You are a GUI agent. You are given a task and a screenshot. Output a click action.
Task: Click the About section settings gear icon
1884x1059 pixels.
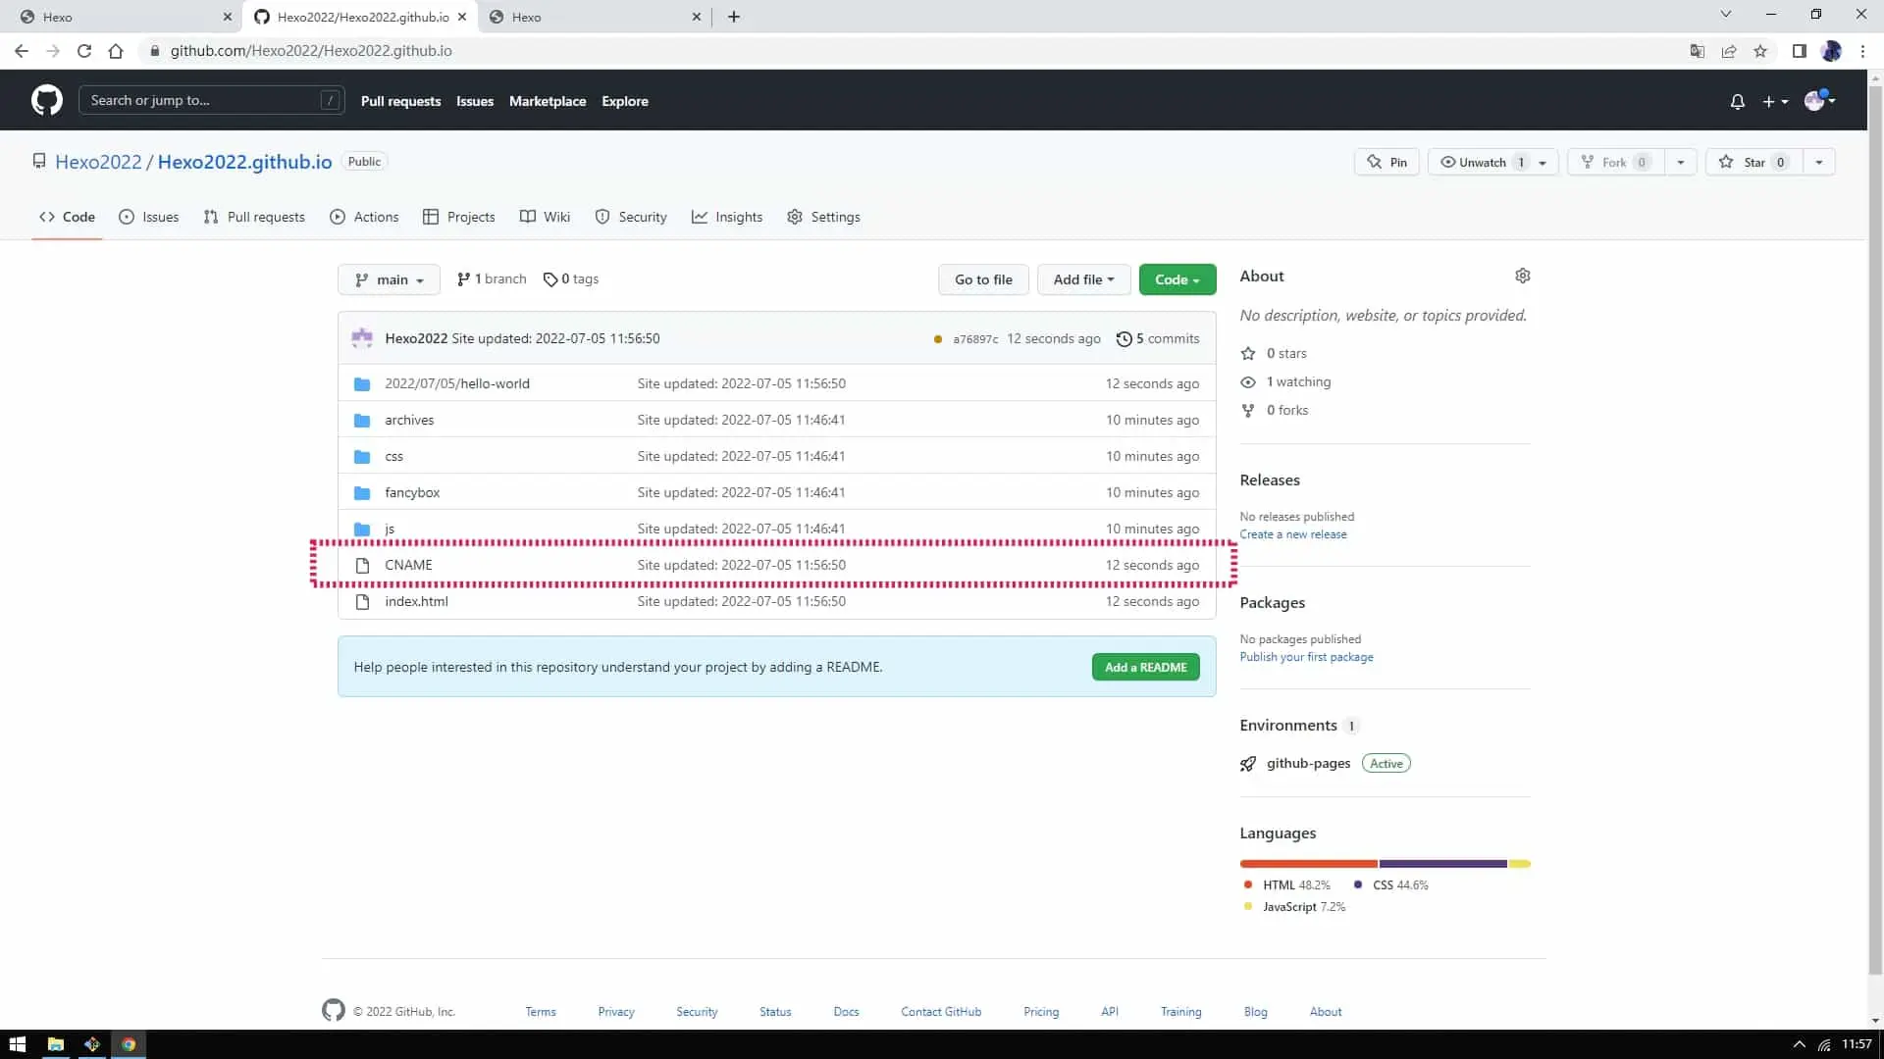point(1522,276)
